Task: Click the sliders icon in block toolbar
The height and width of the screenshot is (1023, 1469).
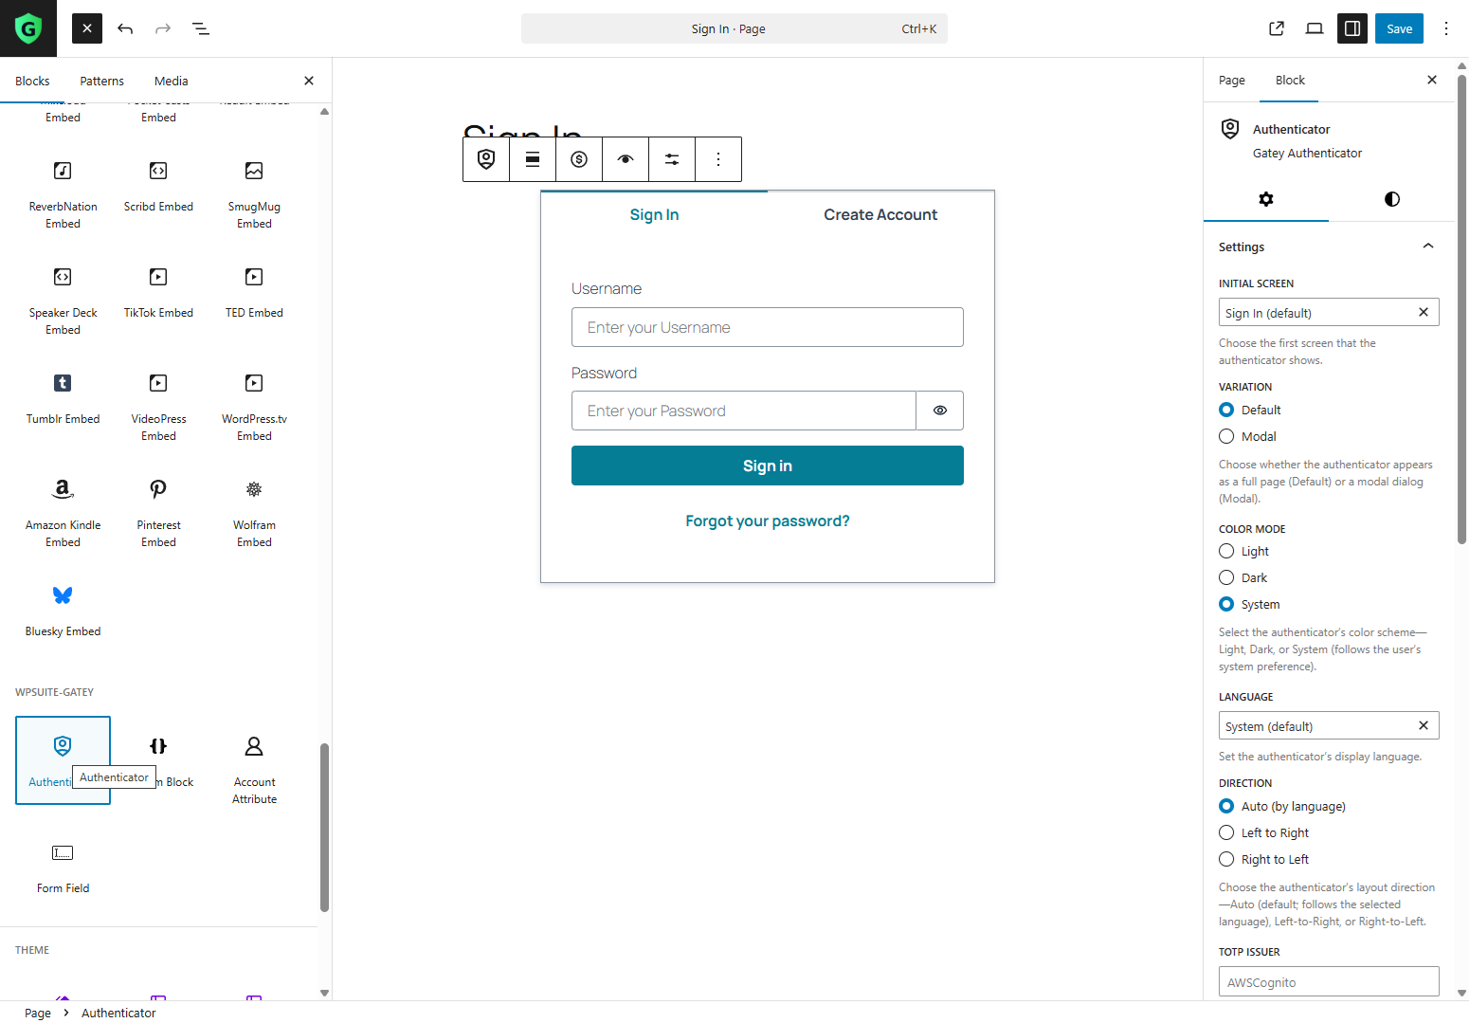Action: 672,159
